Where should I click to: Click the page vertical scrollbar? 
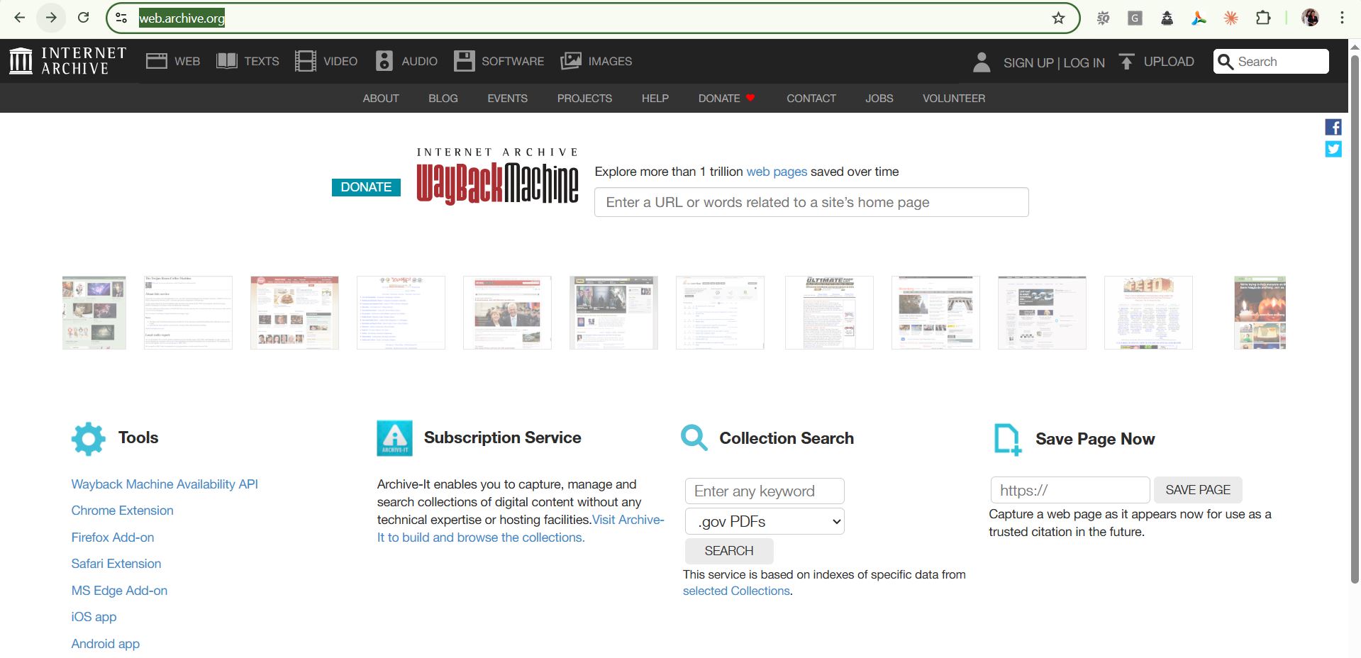click(x=1354, y=319)
